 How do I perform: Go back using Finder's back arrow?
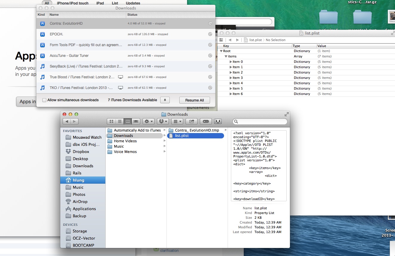coord(67,121)
